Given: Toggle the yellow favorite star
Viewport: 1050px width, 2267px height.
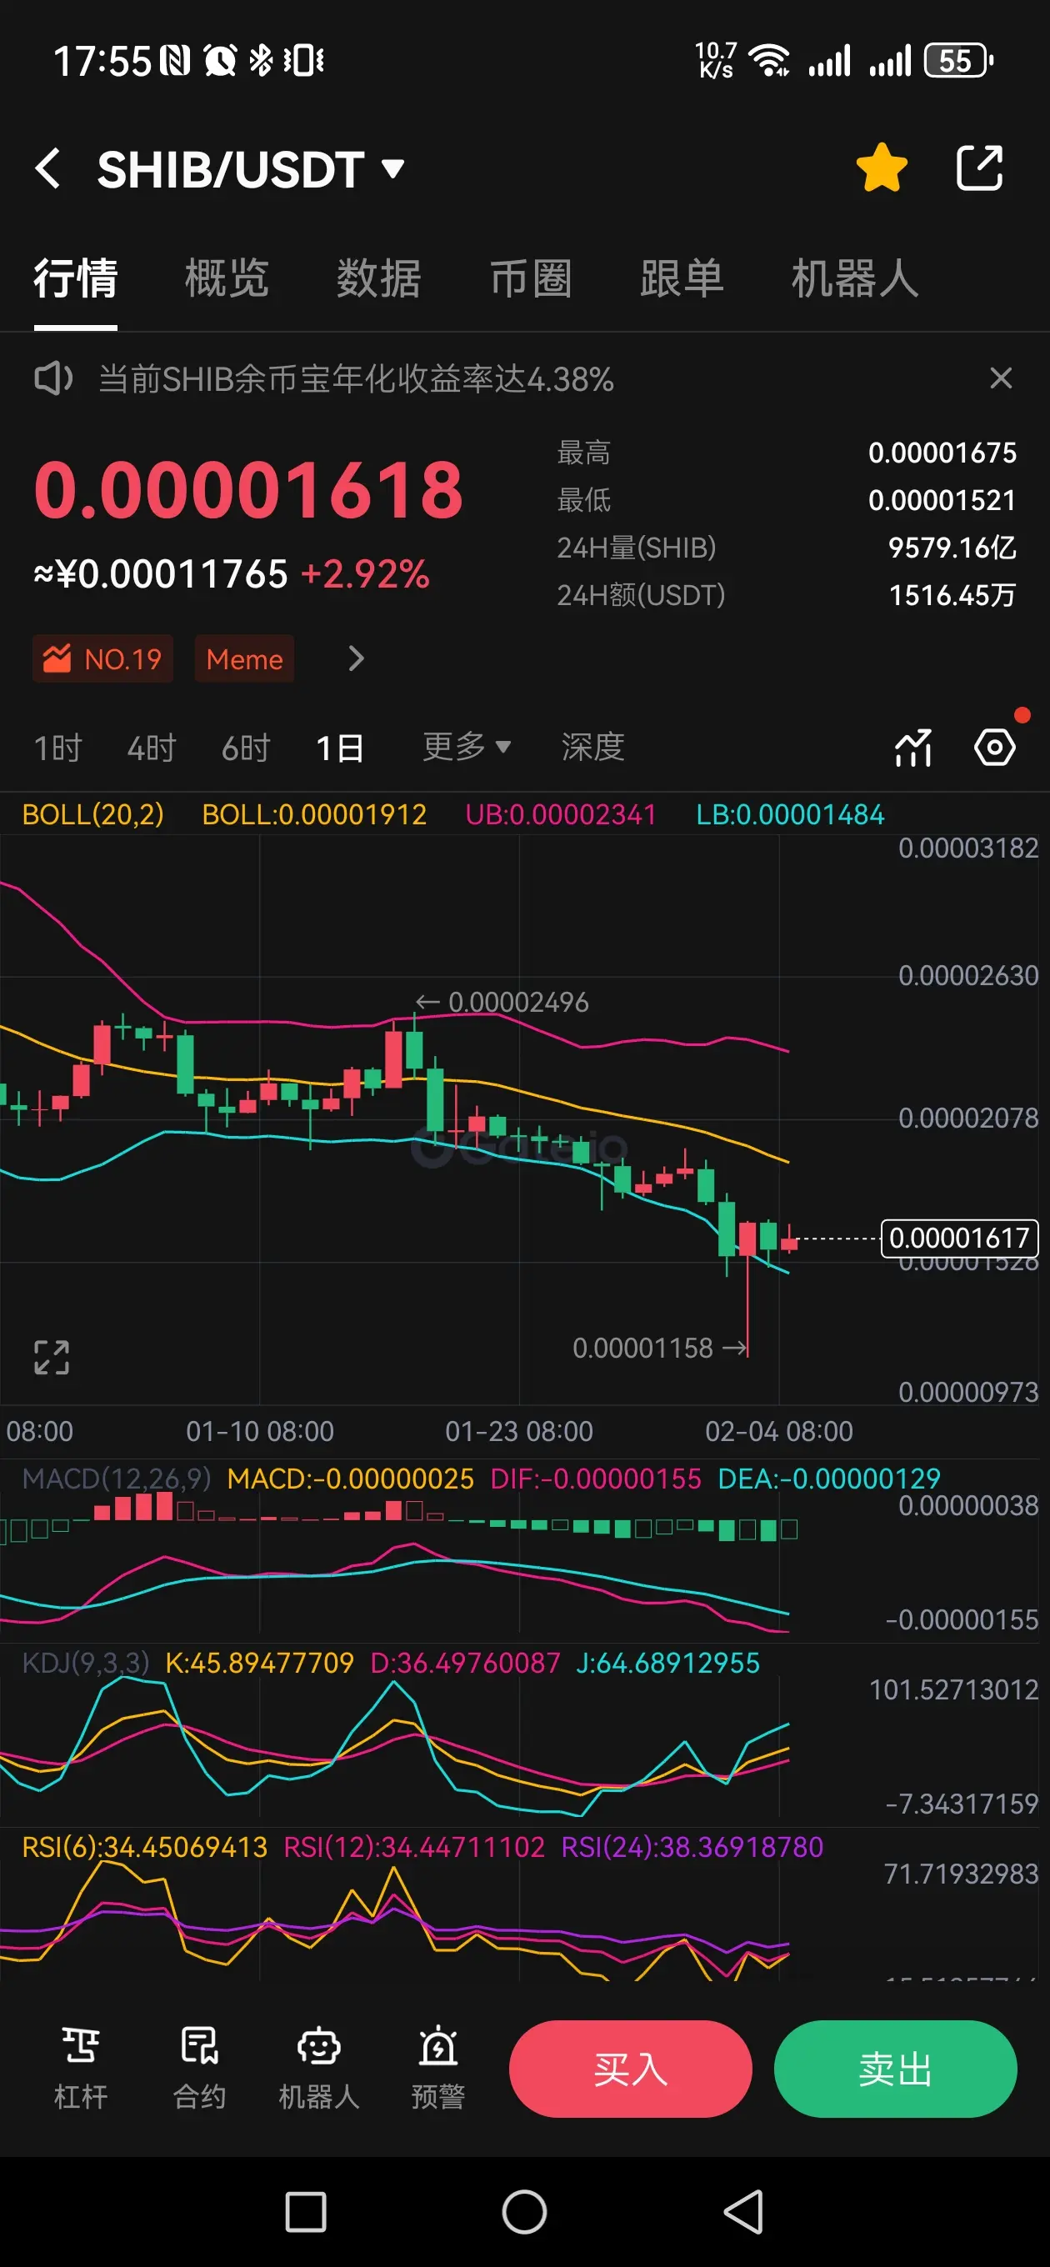Looking at the screenshot, I should [881, 168].
